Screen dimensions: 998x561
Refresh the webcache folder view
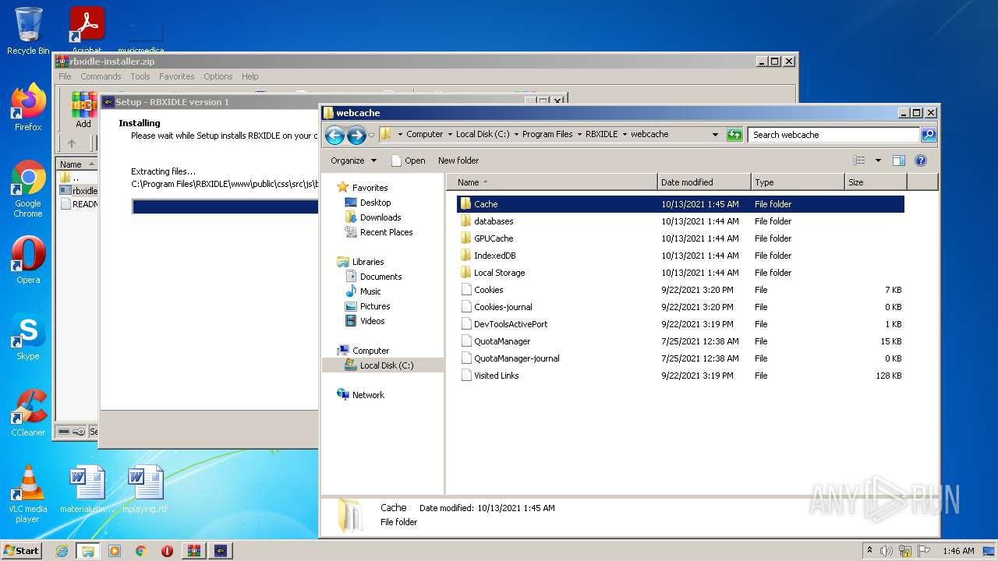pyautogui.click(x=734, y=135)
